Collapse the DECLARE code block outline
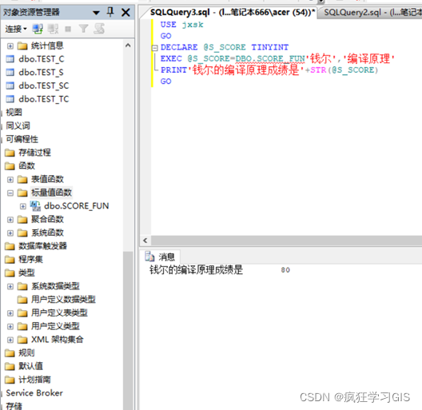Screen dimensions: 422x410 pyautogui.click(x=155, y=48)
